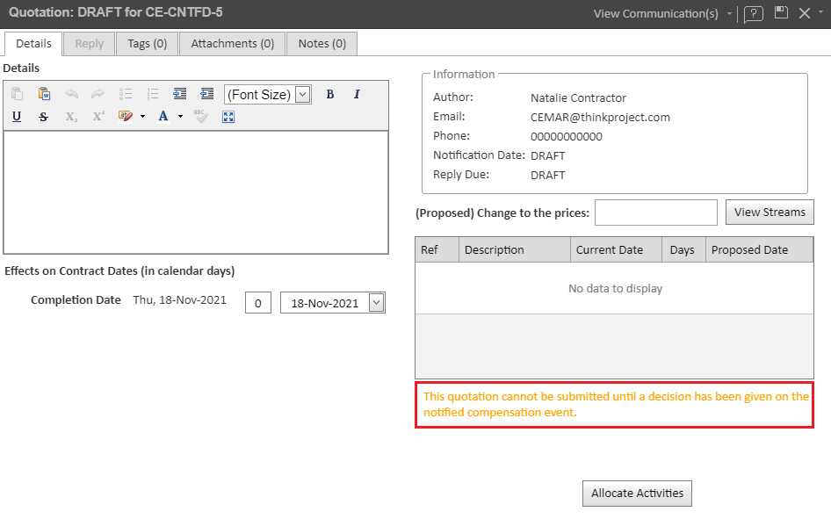Switch to the Attachments (0) tab

tap(232, 44)
